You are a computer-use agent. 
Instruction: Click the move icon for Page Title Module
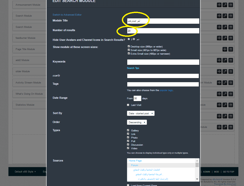(x=225, y=49)
